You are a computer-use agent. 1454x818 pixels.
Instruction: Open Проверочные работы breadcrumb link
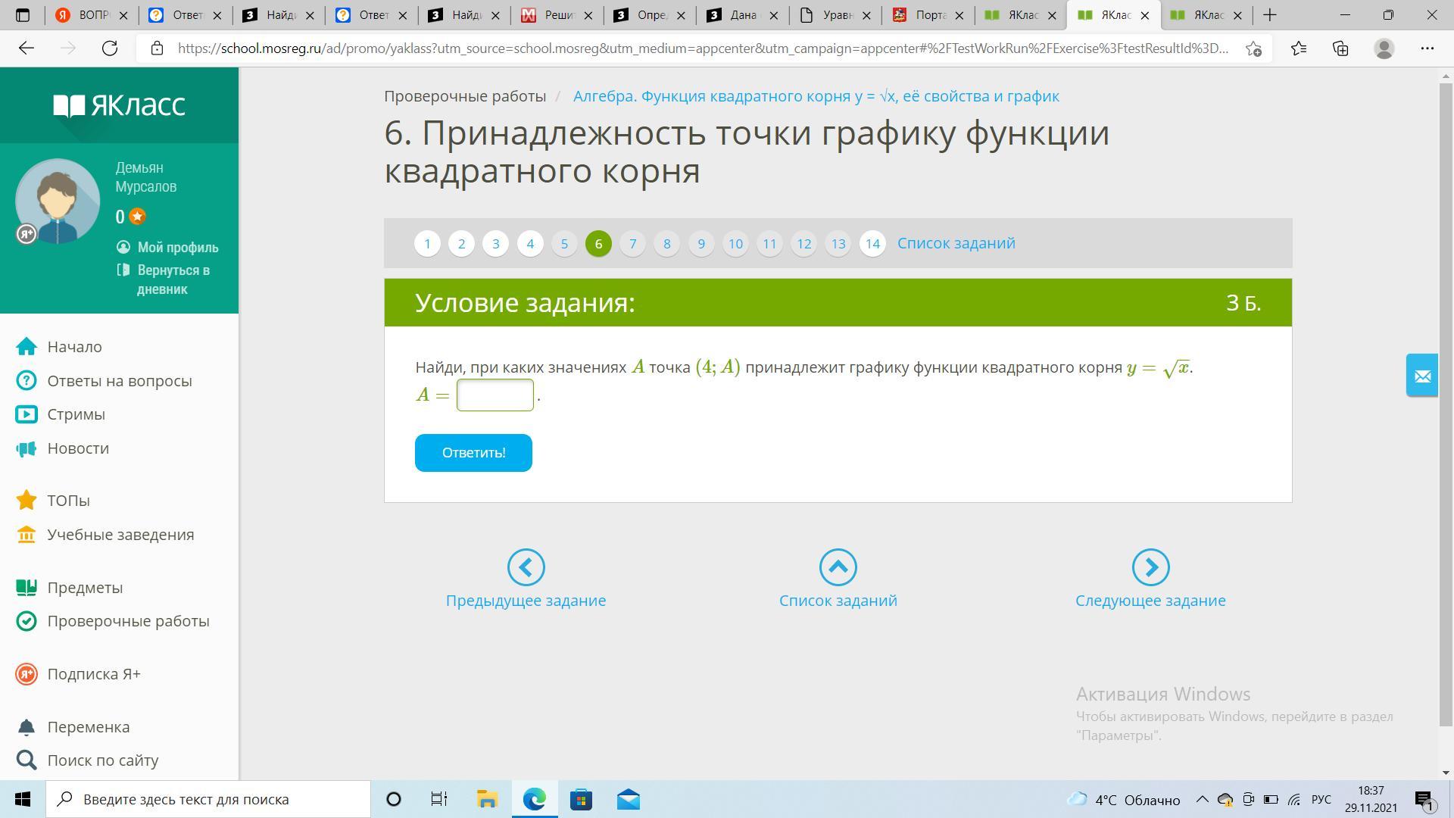464,96
